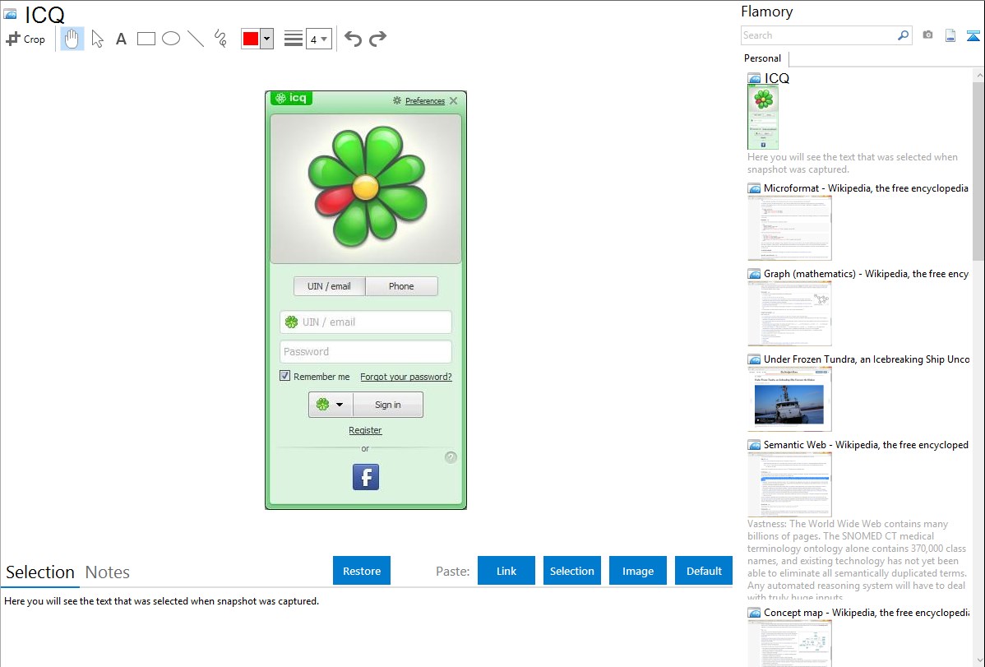Select the ellipse shape tool
The image size is (985, 667).
point(171,39)
